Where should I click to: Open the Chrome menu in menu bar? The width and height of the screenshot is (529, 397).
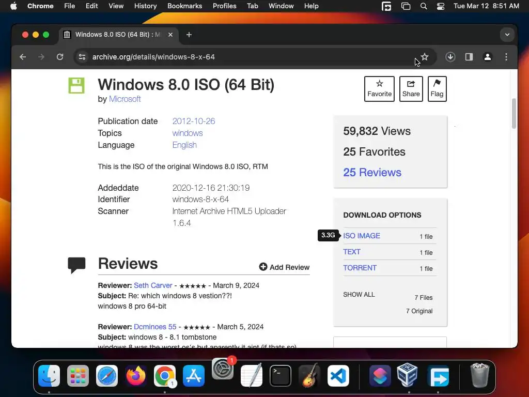(x=40, y=6)
